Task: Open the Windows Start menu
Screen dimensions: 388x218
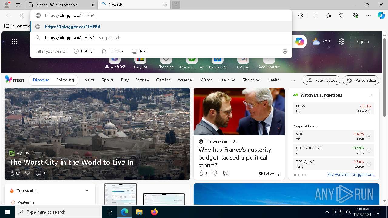Action: point(7,212)
